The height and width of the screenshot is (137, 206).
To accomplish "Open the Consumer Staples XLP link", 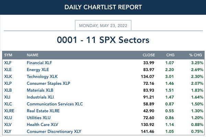I will [48, 83].
